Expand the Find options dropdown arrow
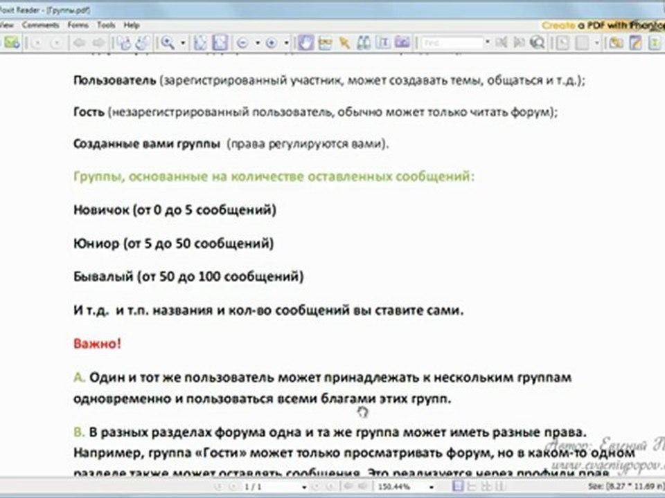This screenshot has width=665, height=498. click(x=487, y=43)
